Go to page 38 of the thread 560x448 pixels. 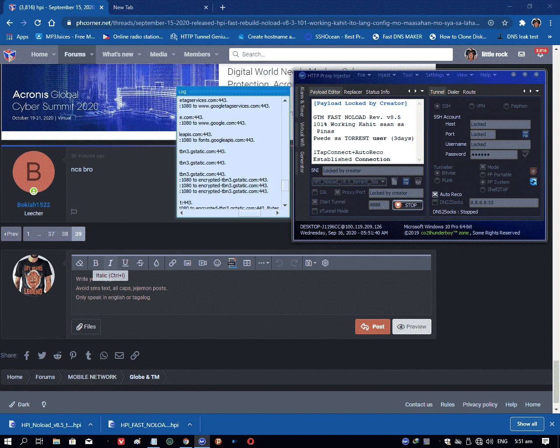(65, 234)
